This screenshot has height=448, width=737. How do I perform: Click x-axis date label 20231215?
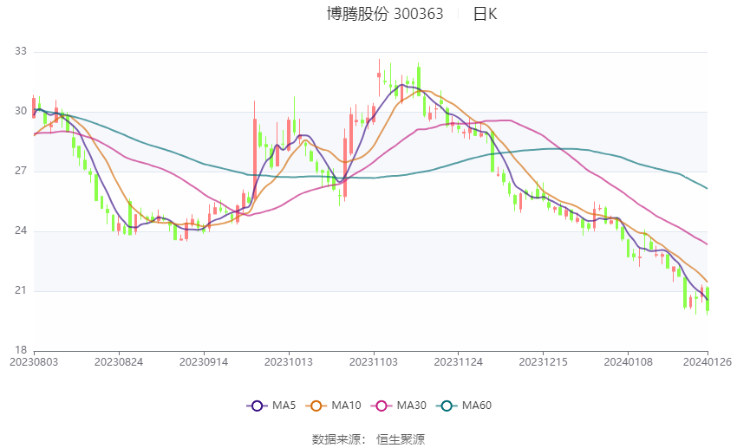543,362
